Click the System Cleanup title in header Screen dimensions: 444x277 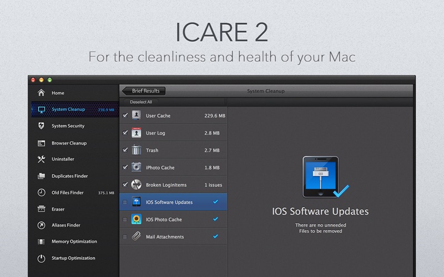[266, 91]
